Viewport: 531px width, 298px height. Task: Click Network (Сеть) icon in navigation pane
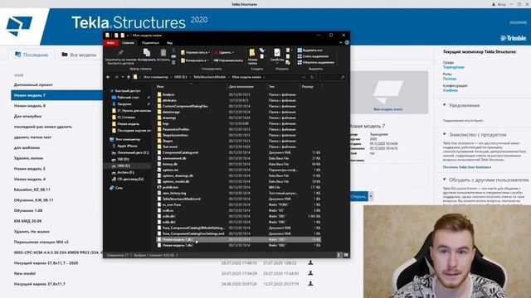112,188
